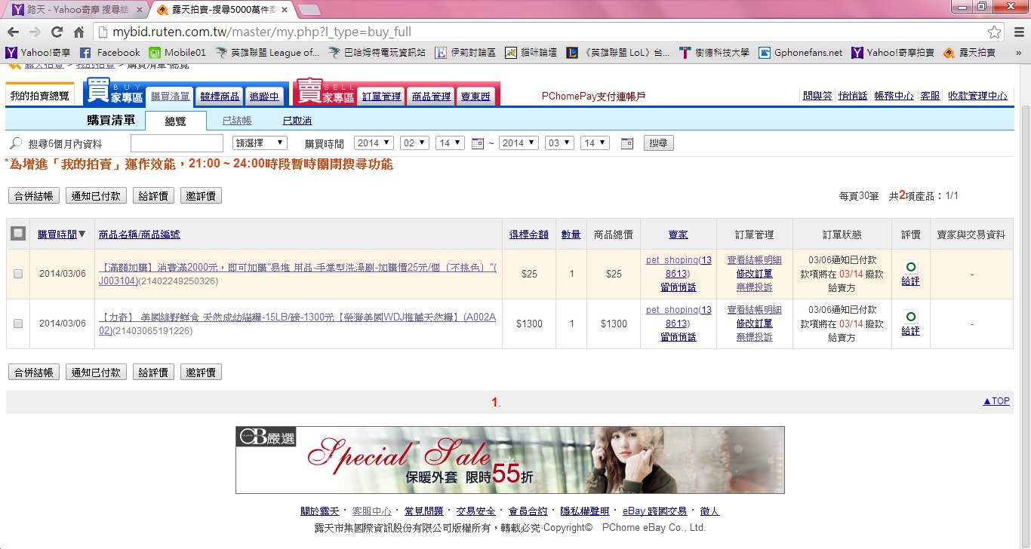This screenshot has height=549, width=1031.
Task: Open a new browser tab
Action: [x=309, y=10]
